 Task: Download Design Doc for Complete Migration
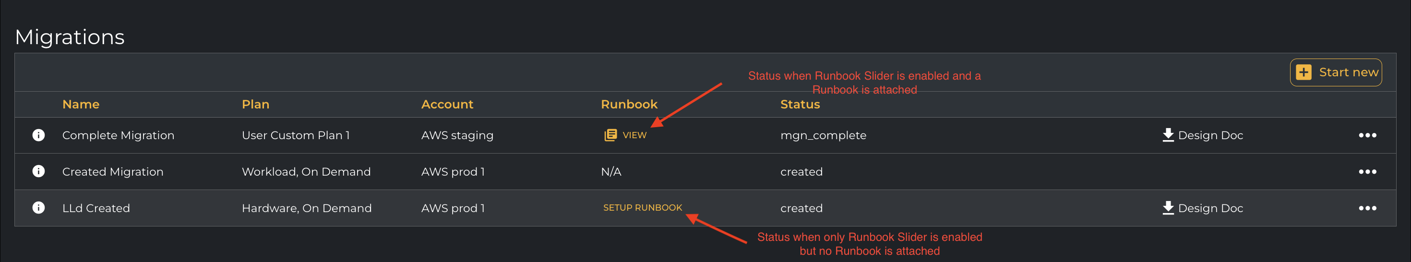tap(1202, 135)
